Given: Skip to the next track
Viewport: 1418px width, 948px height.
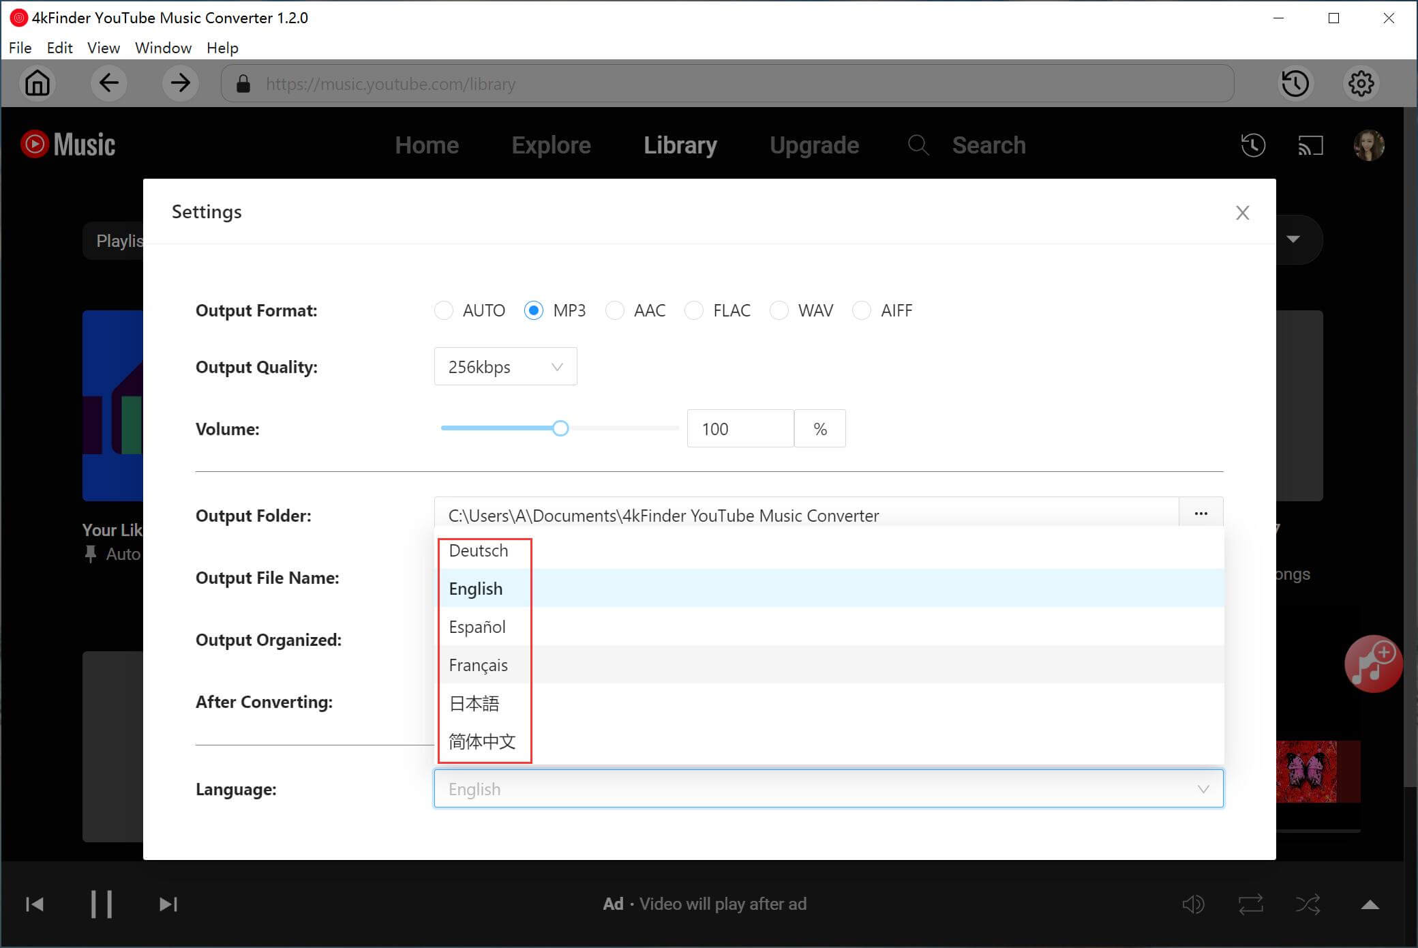Looking at the screenshot, I should click(x=168, y=904).
